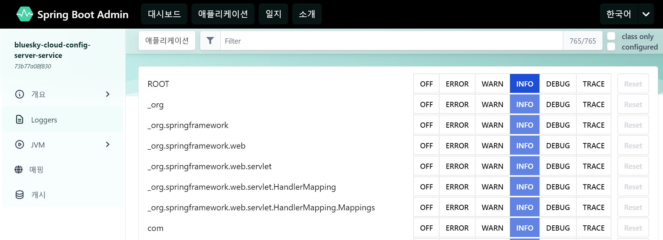Set com logger to ERROR
Image resolution: width=663 pixels, height=240 pixels.
pos(457,228)
